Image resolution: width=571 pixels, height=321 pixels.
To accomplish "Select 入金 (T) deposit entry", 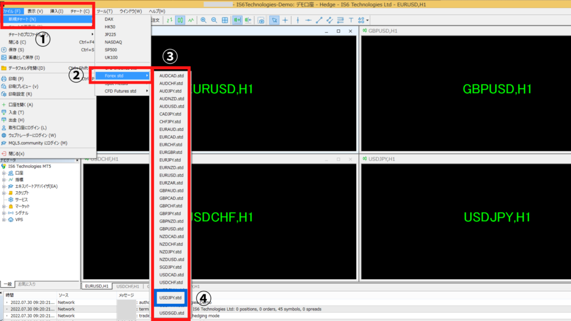I will pyautogui.click(x=47, y=113).
